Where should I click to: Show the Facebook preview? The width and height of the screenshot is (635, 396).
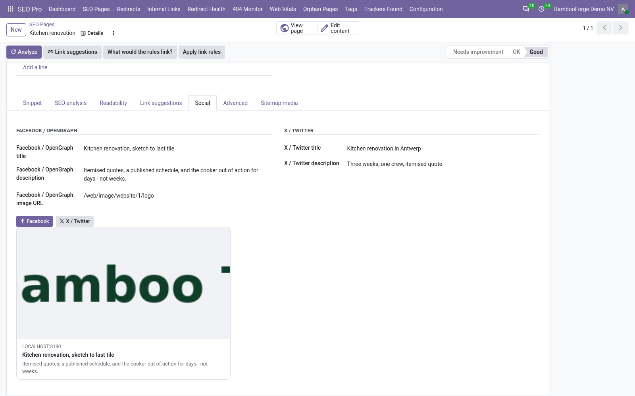click(35, 221)
